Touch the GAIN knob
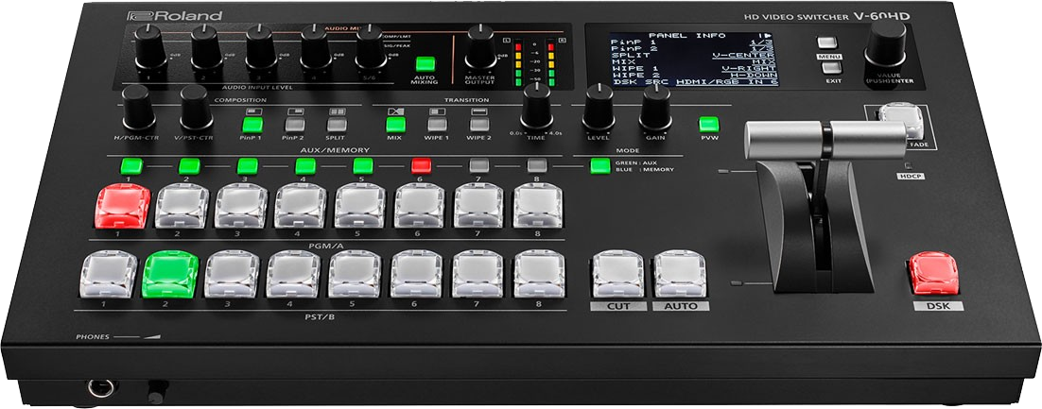The width and height of the screenshot is (1042, 409). [655, 106]
